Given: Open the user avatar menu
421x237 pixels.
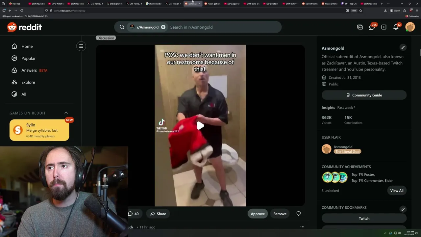Looking at the screenshot, I should coord(410,27).
